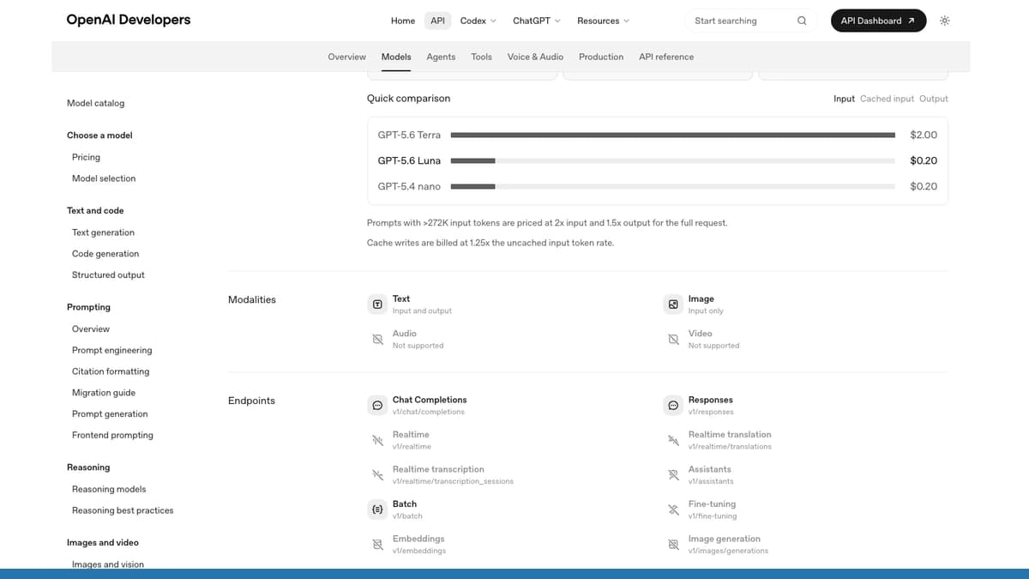Click the OpenAI Developers logo

click(x=129, y=20)
